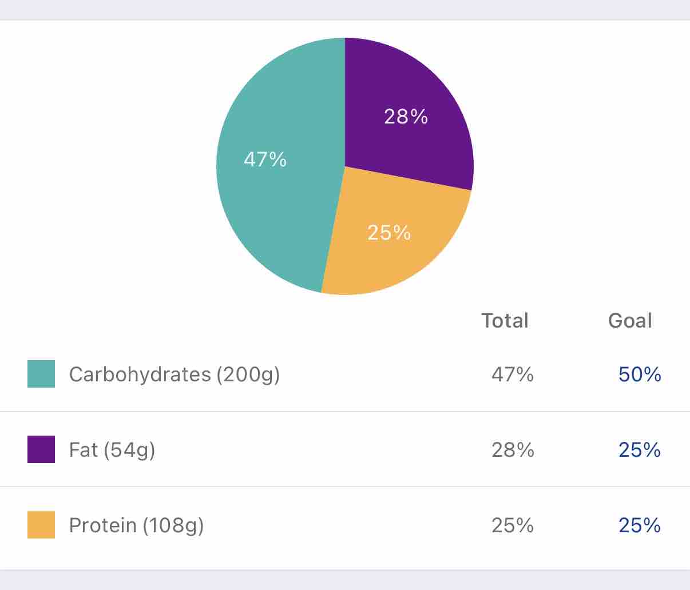Viewport: 690px width, 590px height.
Task: Tap the Protein 25% total value
Action: coord(513,525)
